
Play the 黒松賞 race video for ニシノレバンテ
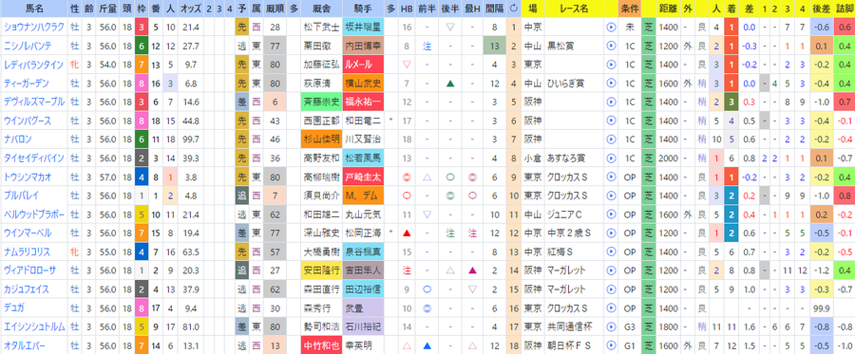click(x=611, y=46)
